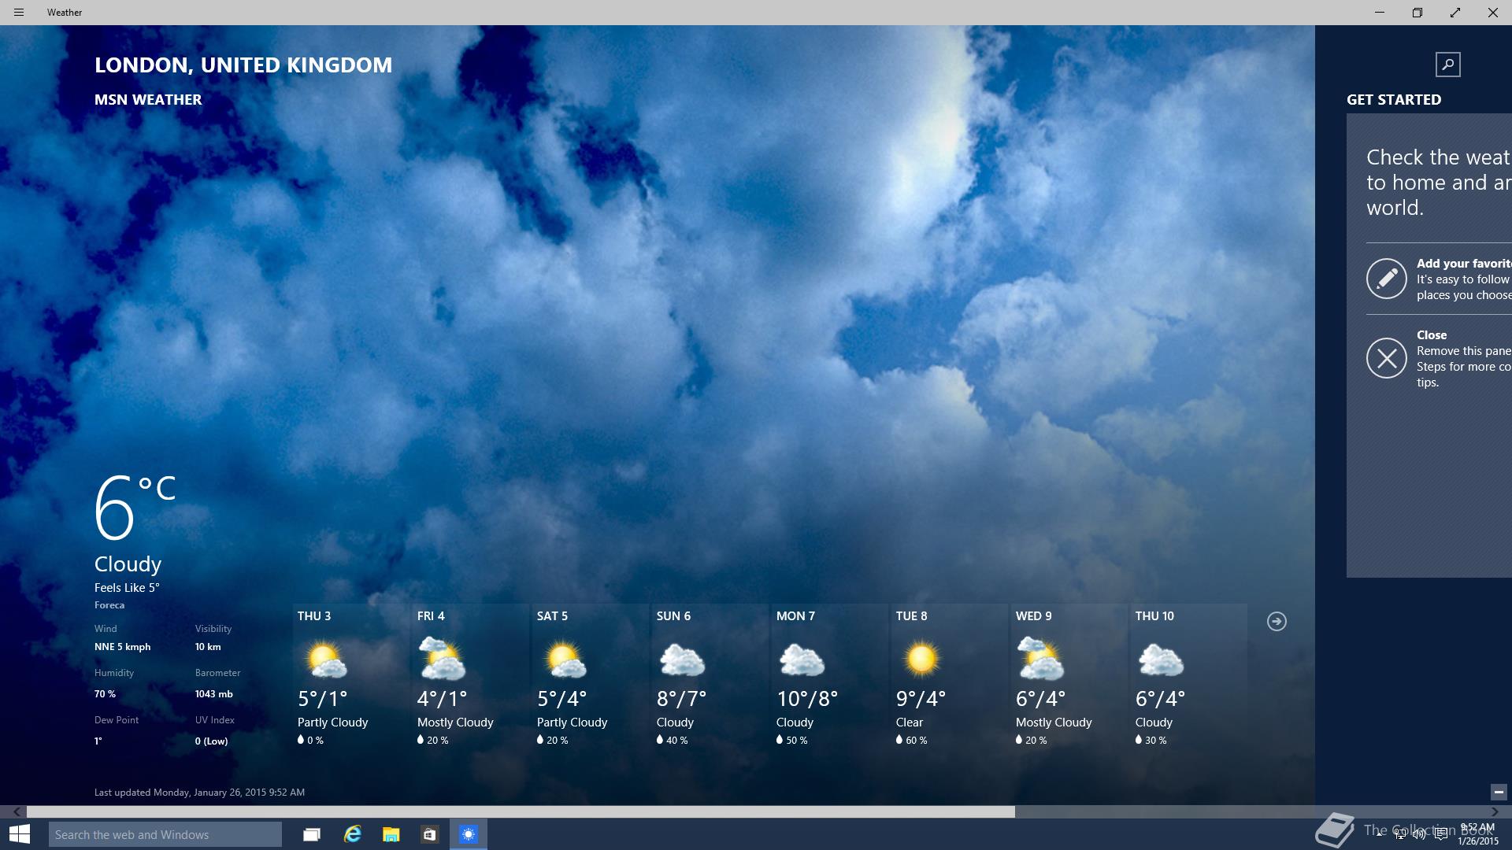Click the pencil icon for Add your favorites

pos(1386,279)
